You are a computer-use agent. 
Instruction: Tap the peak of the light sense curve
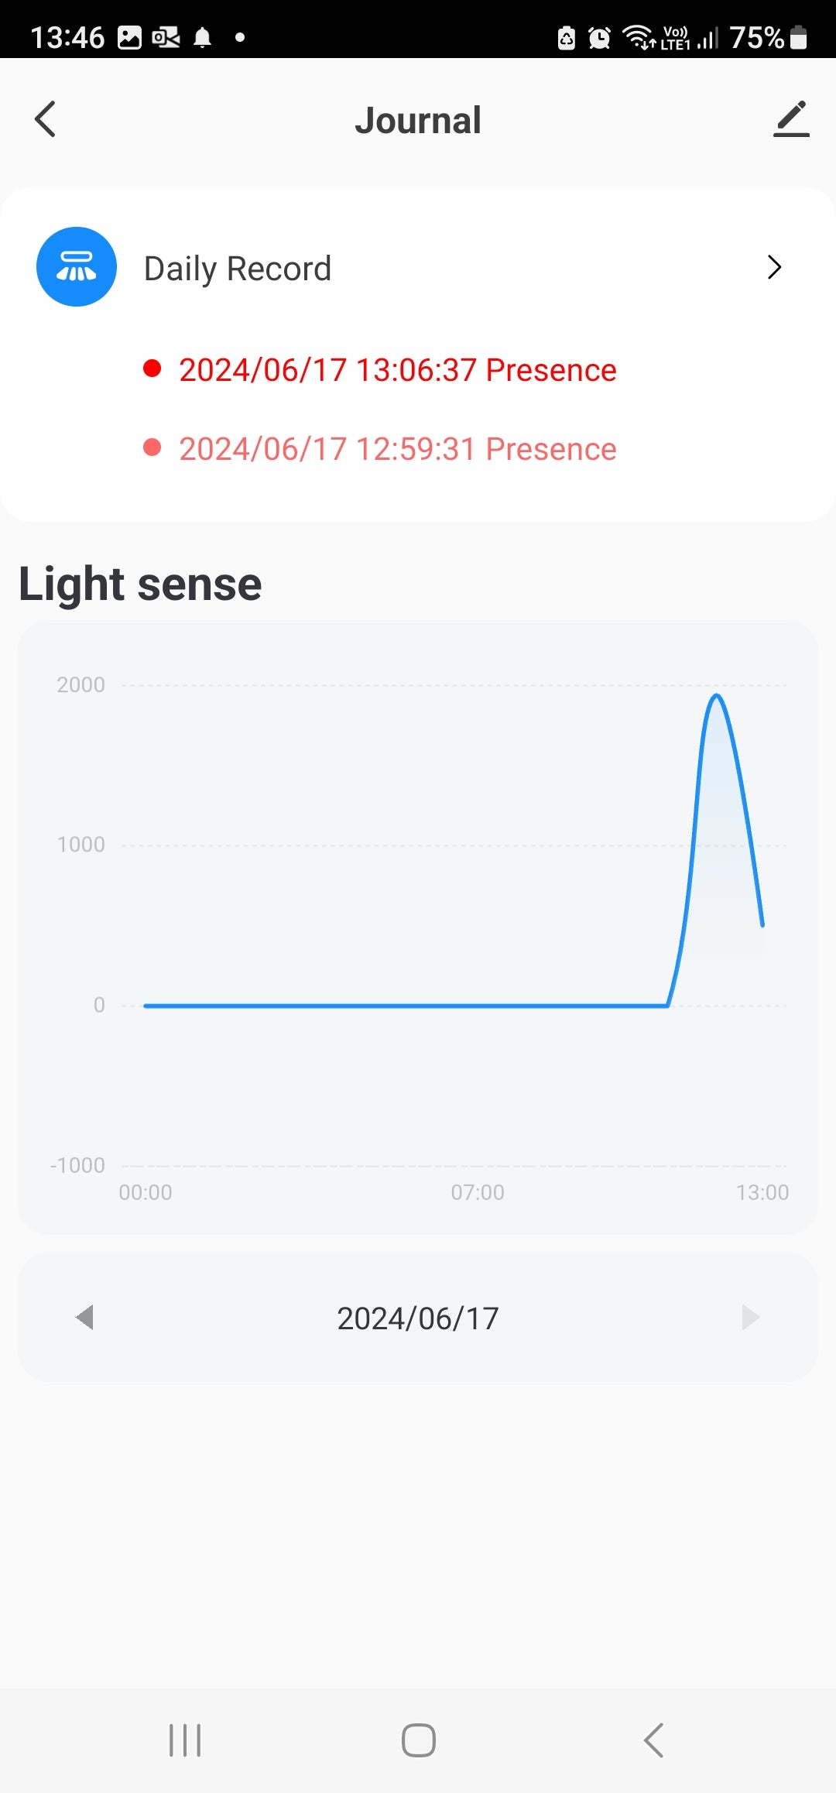pyautogui.click(x=717, y=697)
